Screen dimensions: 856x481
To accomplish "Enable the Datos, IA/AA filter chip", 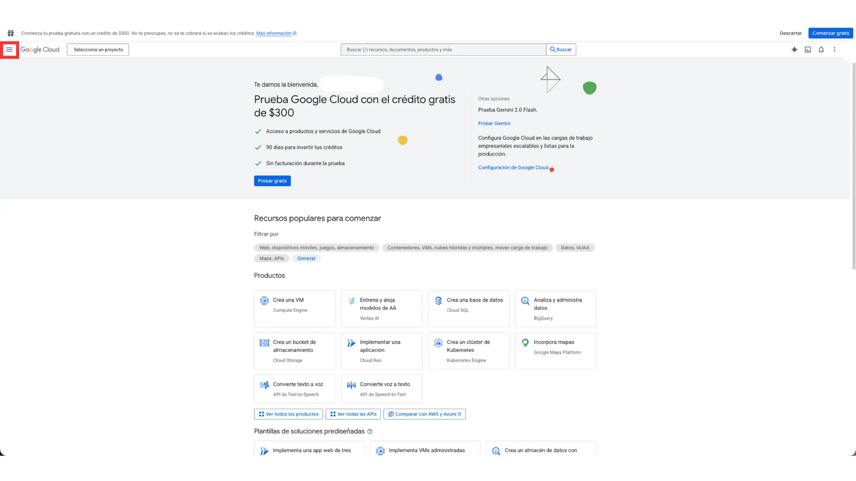I will click(x=575, y=248).
